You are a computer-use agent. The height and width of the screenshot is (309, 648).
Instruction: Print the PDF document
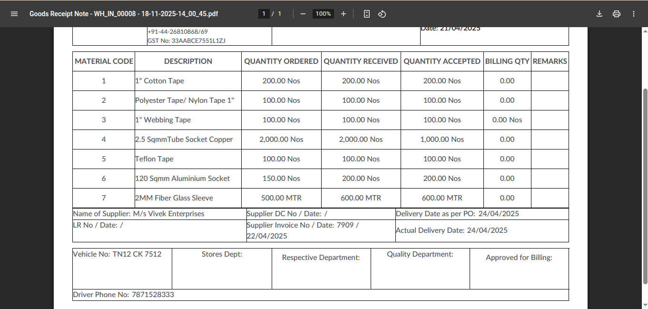617,14
